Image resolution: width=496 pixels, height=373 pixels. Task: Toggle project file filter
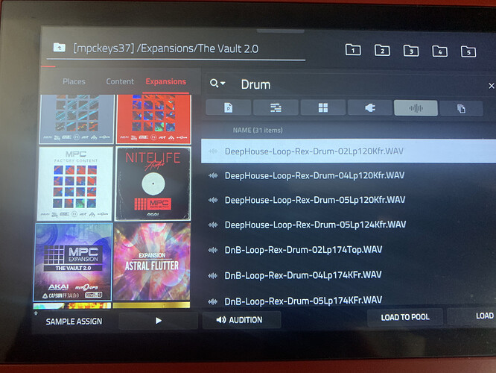click(229, 107)
